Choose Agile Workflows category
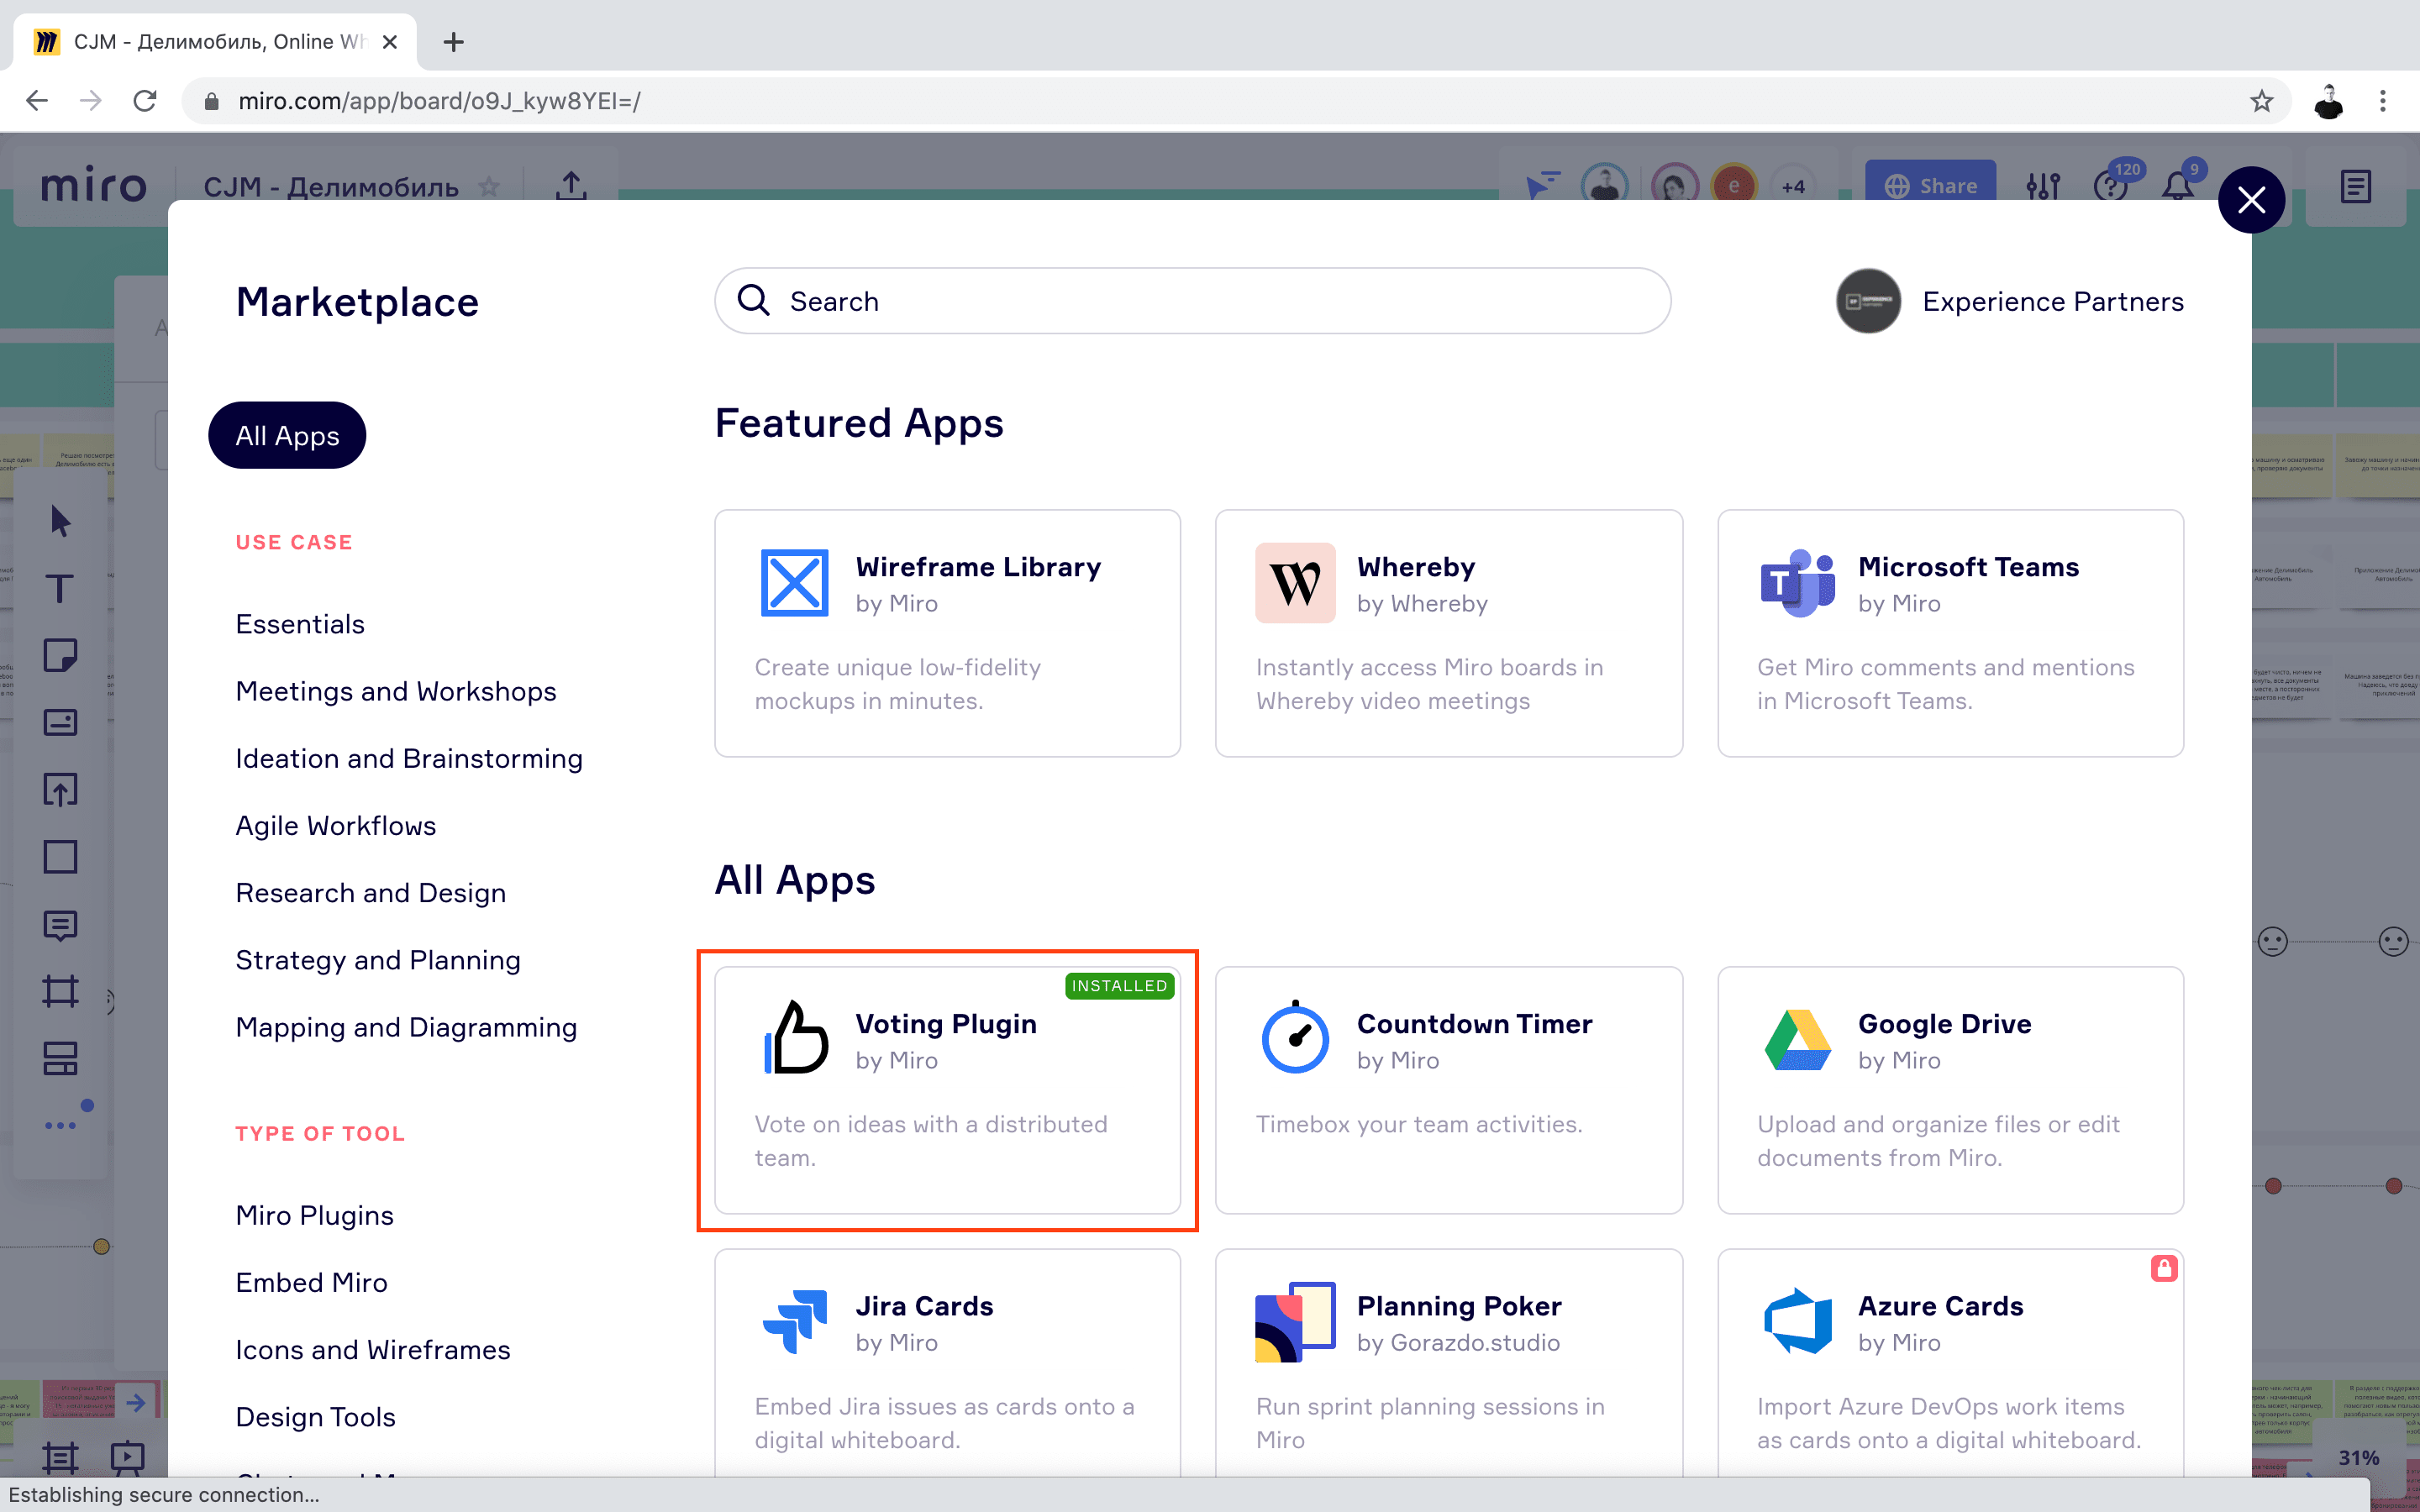The height and width of the screenshot is (1512, 2420). pyautogui.click(x=336, y=825)
